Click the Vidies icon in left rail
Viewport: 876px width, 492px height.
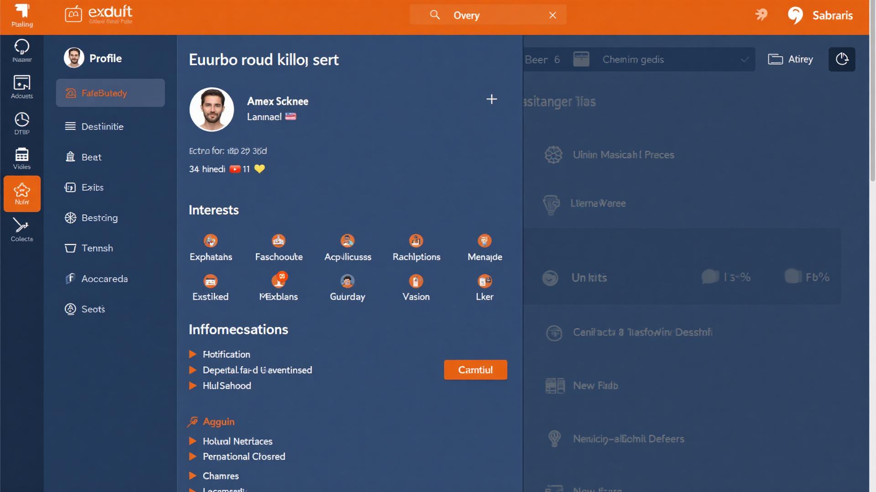21,158
